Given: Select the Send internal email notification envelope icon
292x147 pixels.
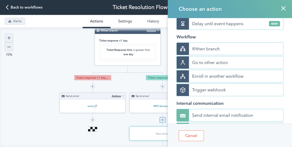Looking at the screenshot, I should coord(183,115).
